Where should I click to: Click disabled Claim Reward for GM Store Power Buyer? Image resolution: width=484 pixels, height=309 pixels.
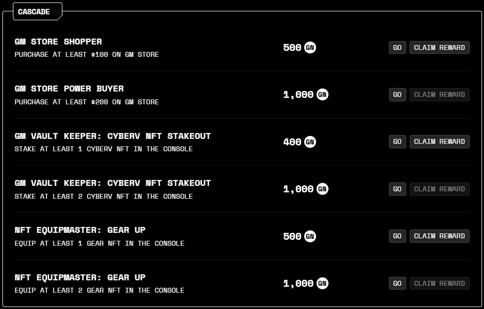tap(439, 94)
